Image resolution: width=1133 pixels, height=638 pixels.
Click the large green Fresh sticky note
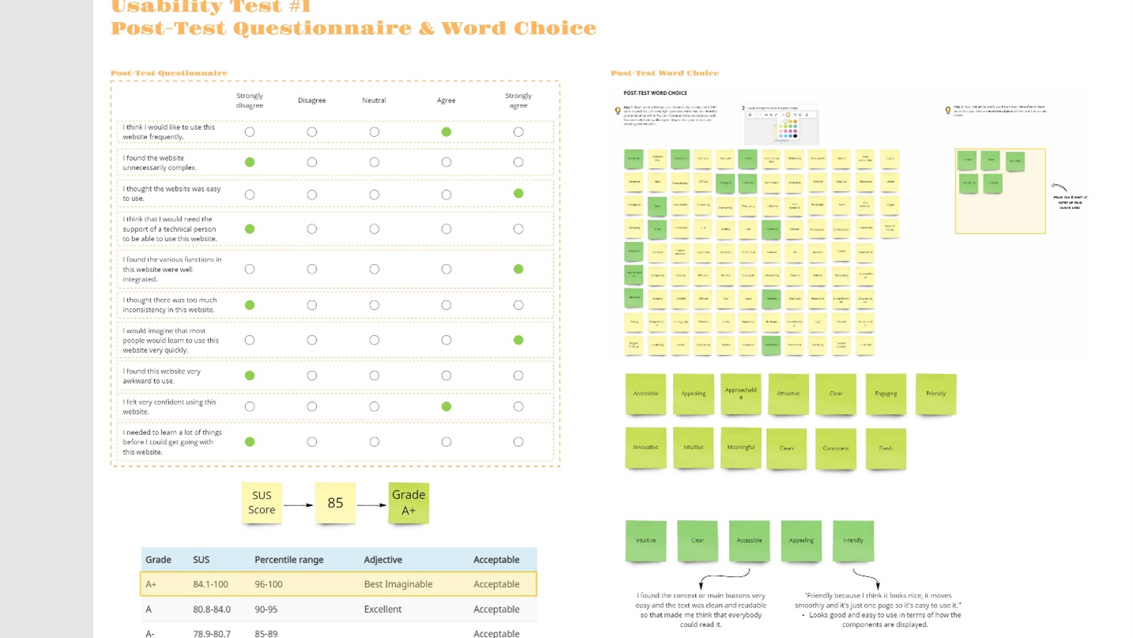[886, 448]
